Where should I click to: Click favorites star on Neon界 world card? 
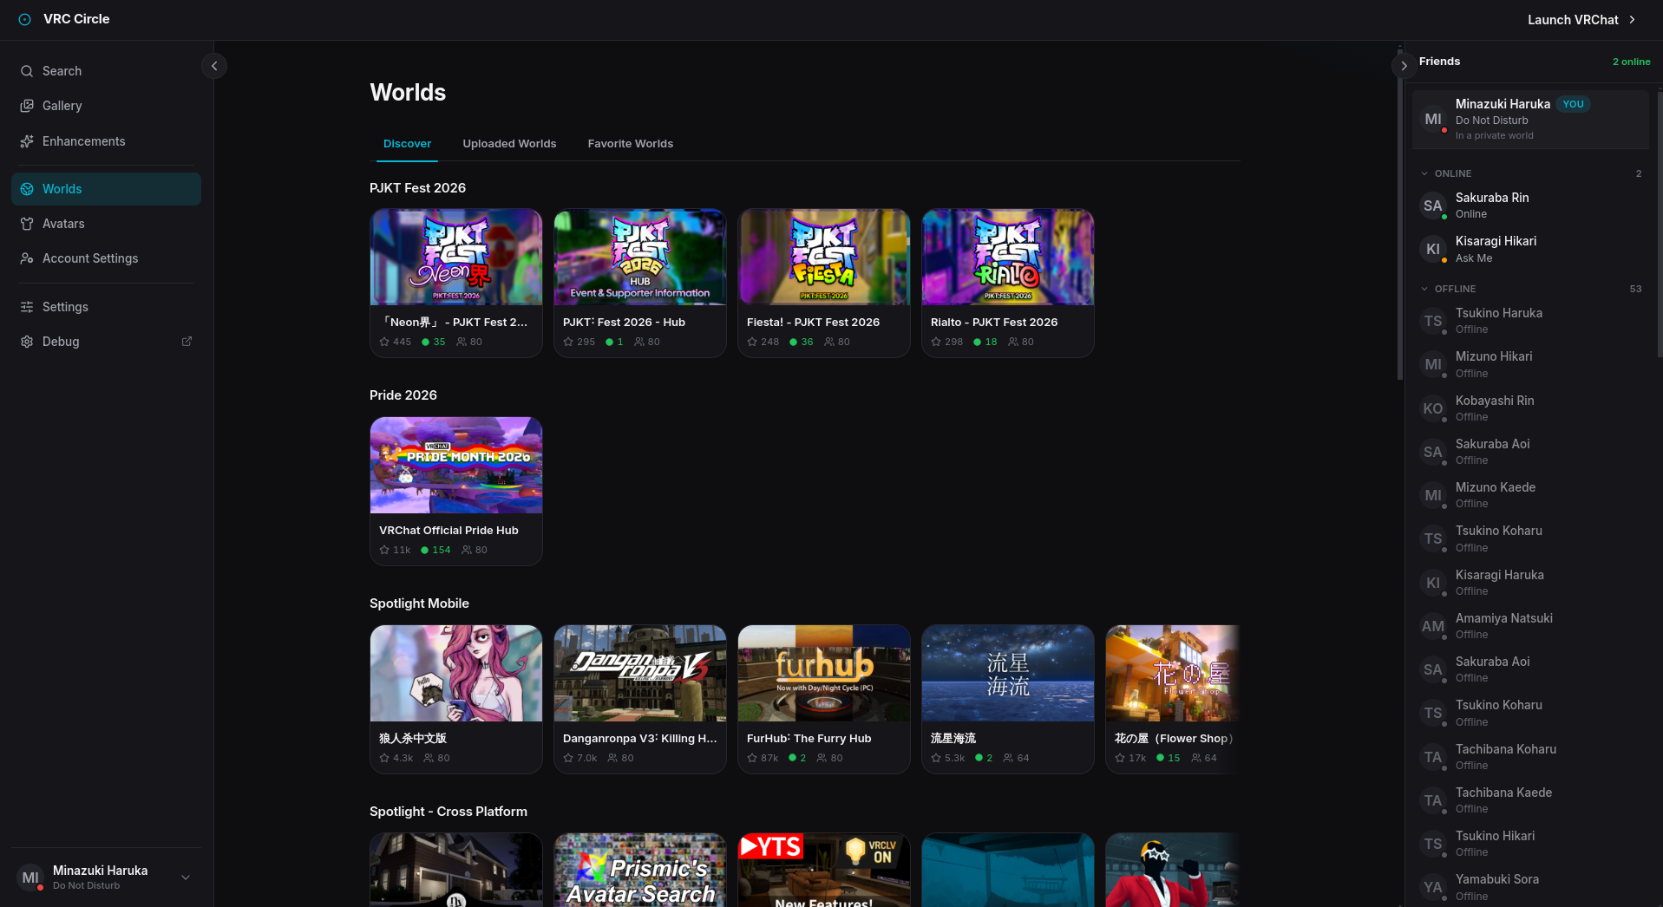[384, 342]
